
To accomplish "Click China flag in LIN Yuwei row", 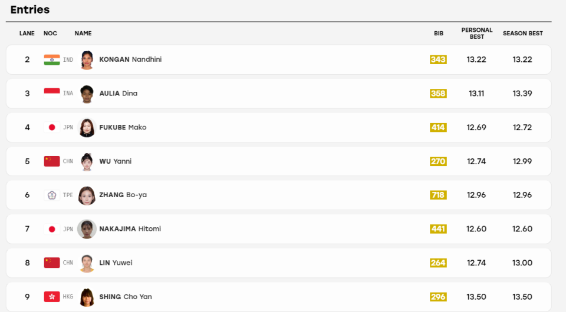I will click(52, 263).
